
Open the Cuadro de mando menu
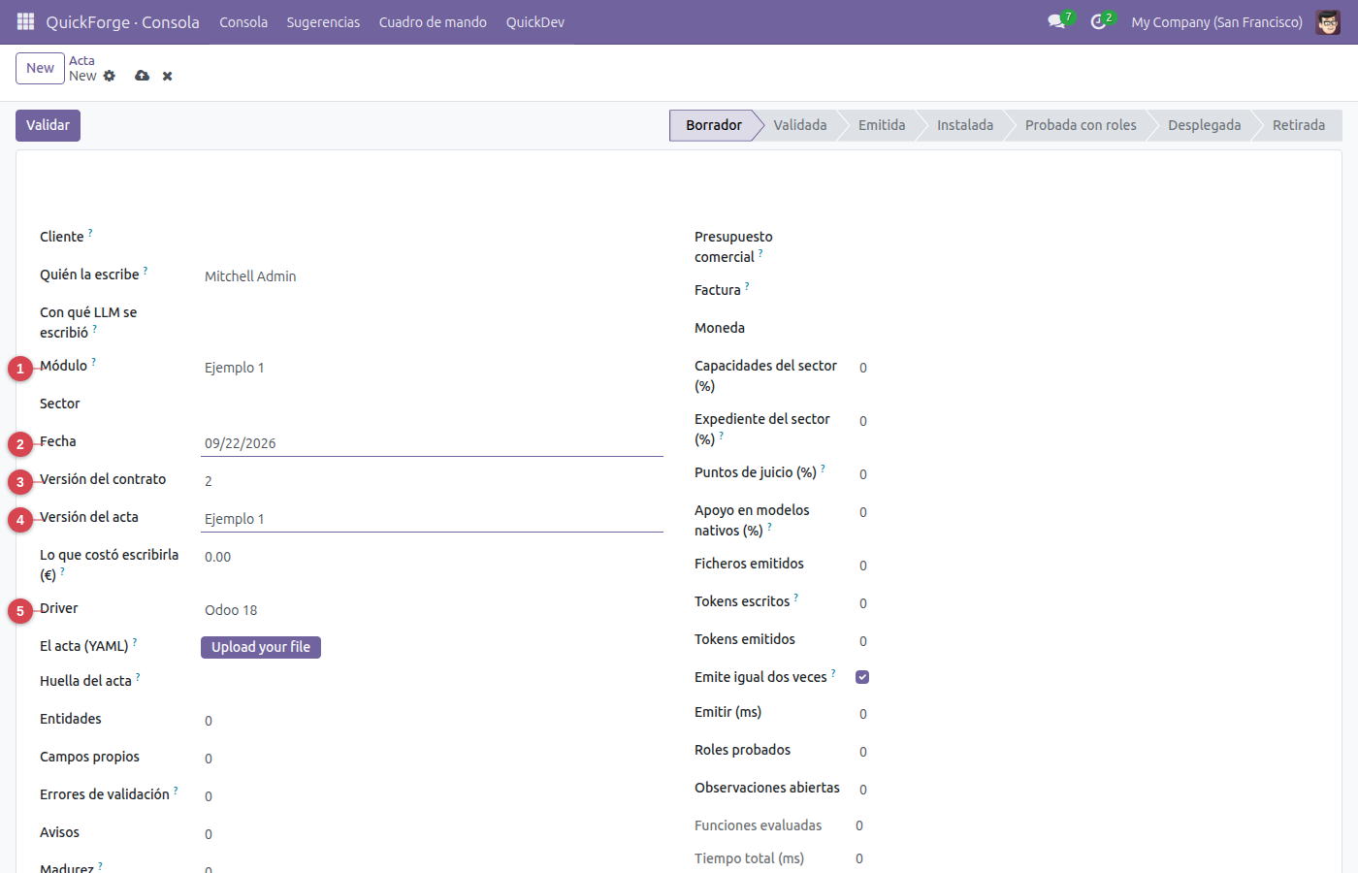433,21
